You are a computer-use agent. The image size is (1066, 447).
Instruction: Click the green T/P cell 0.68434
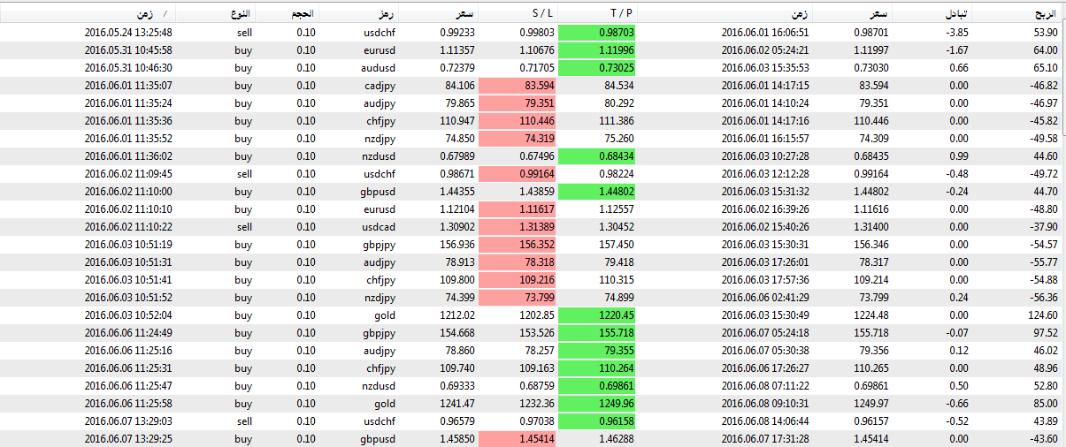[x=597, y=156]
